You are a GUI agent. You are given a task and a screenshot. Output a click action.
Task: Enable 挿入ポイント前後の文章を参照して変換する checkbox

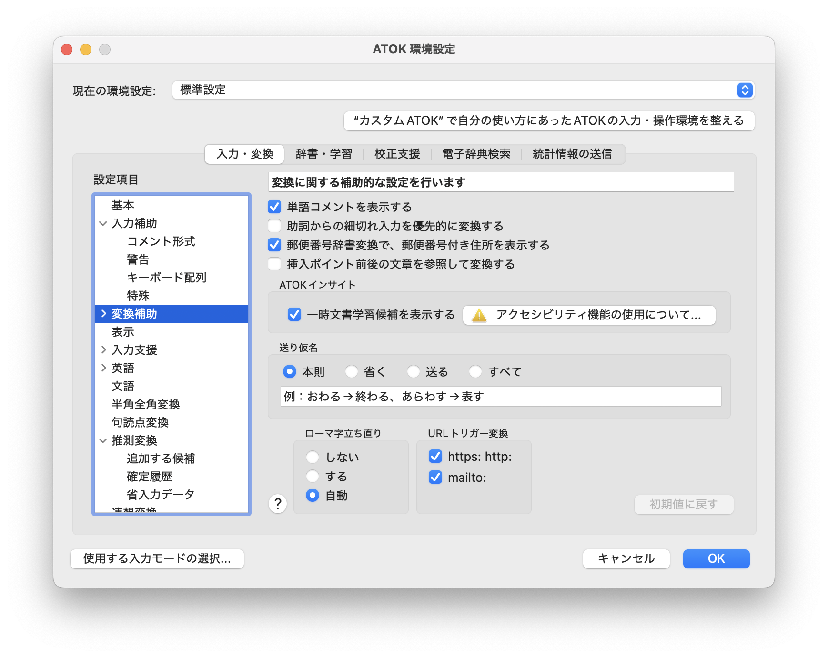[x=274, y=264]
